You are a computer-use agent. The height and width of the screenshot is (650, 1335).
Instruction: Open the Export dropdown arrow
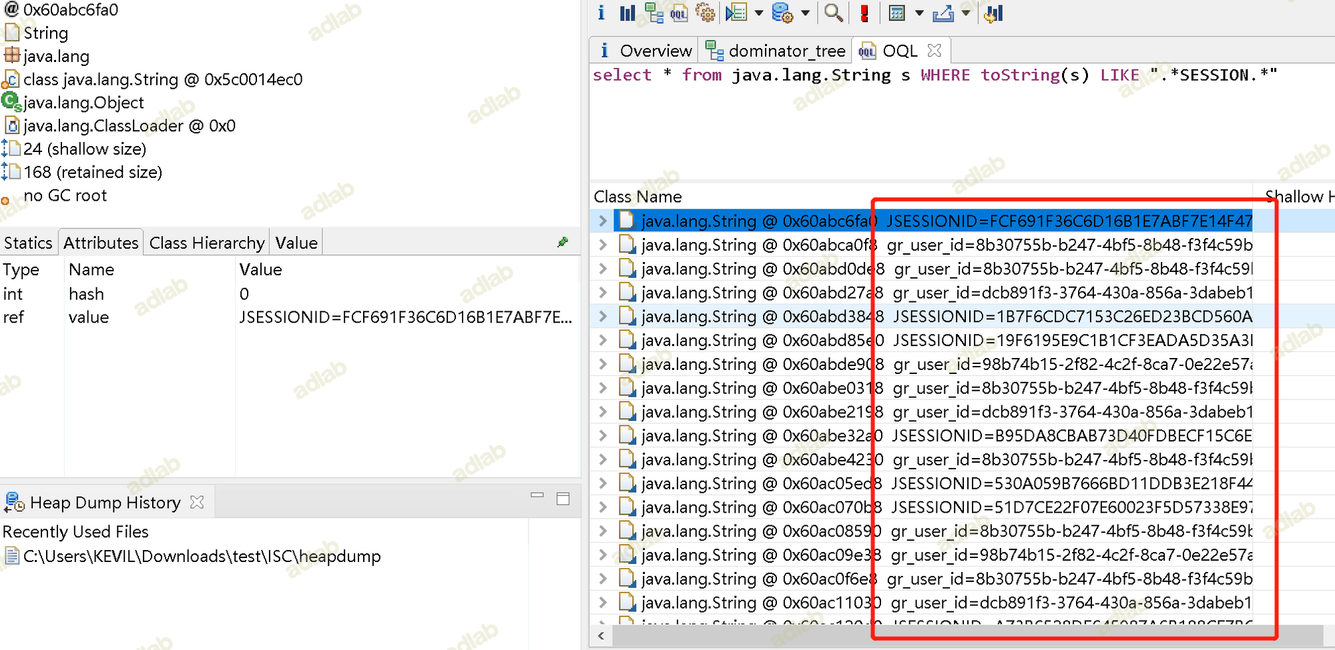tap(966, 13)
